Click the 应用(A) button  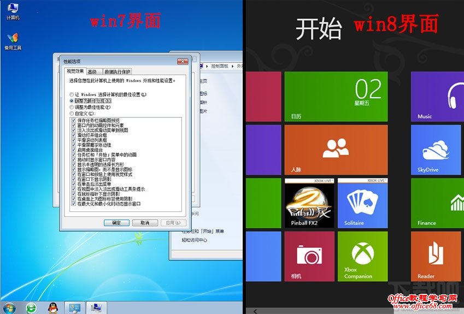[173, 223]
